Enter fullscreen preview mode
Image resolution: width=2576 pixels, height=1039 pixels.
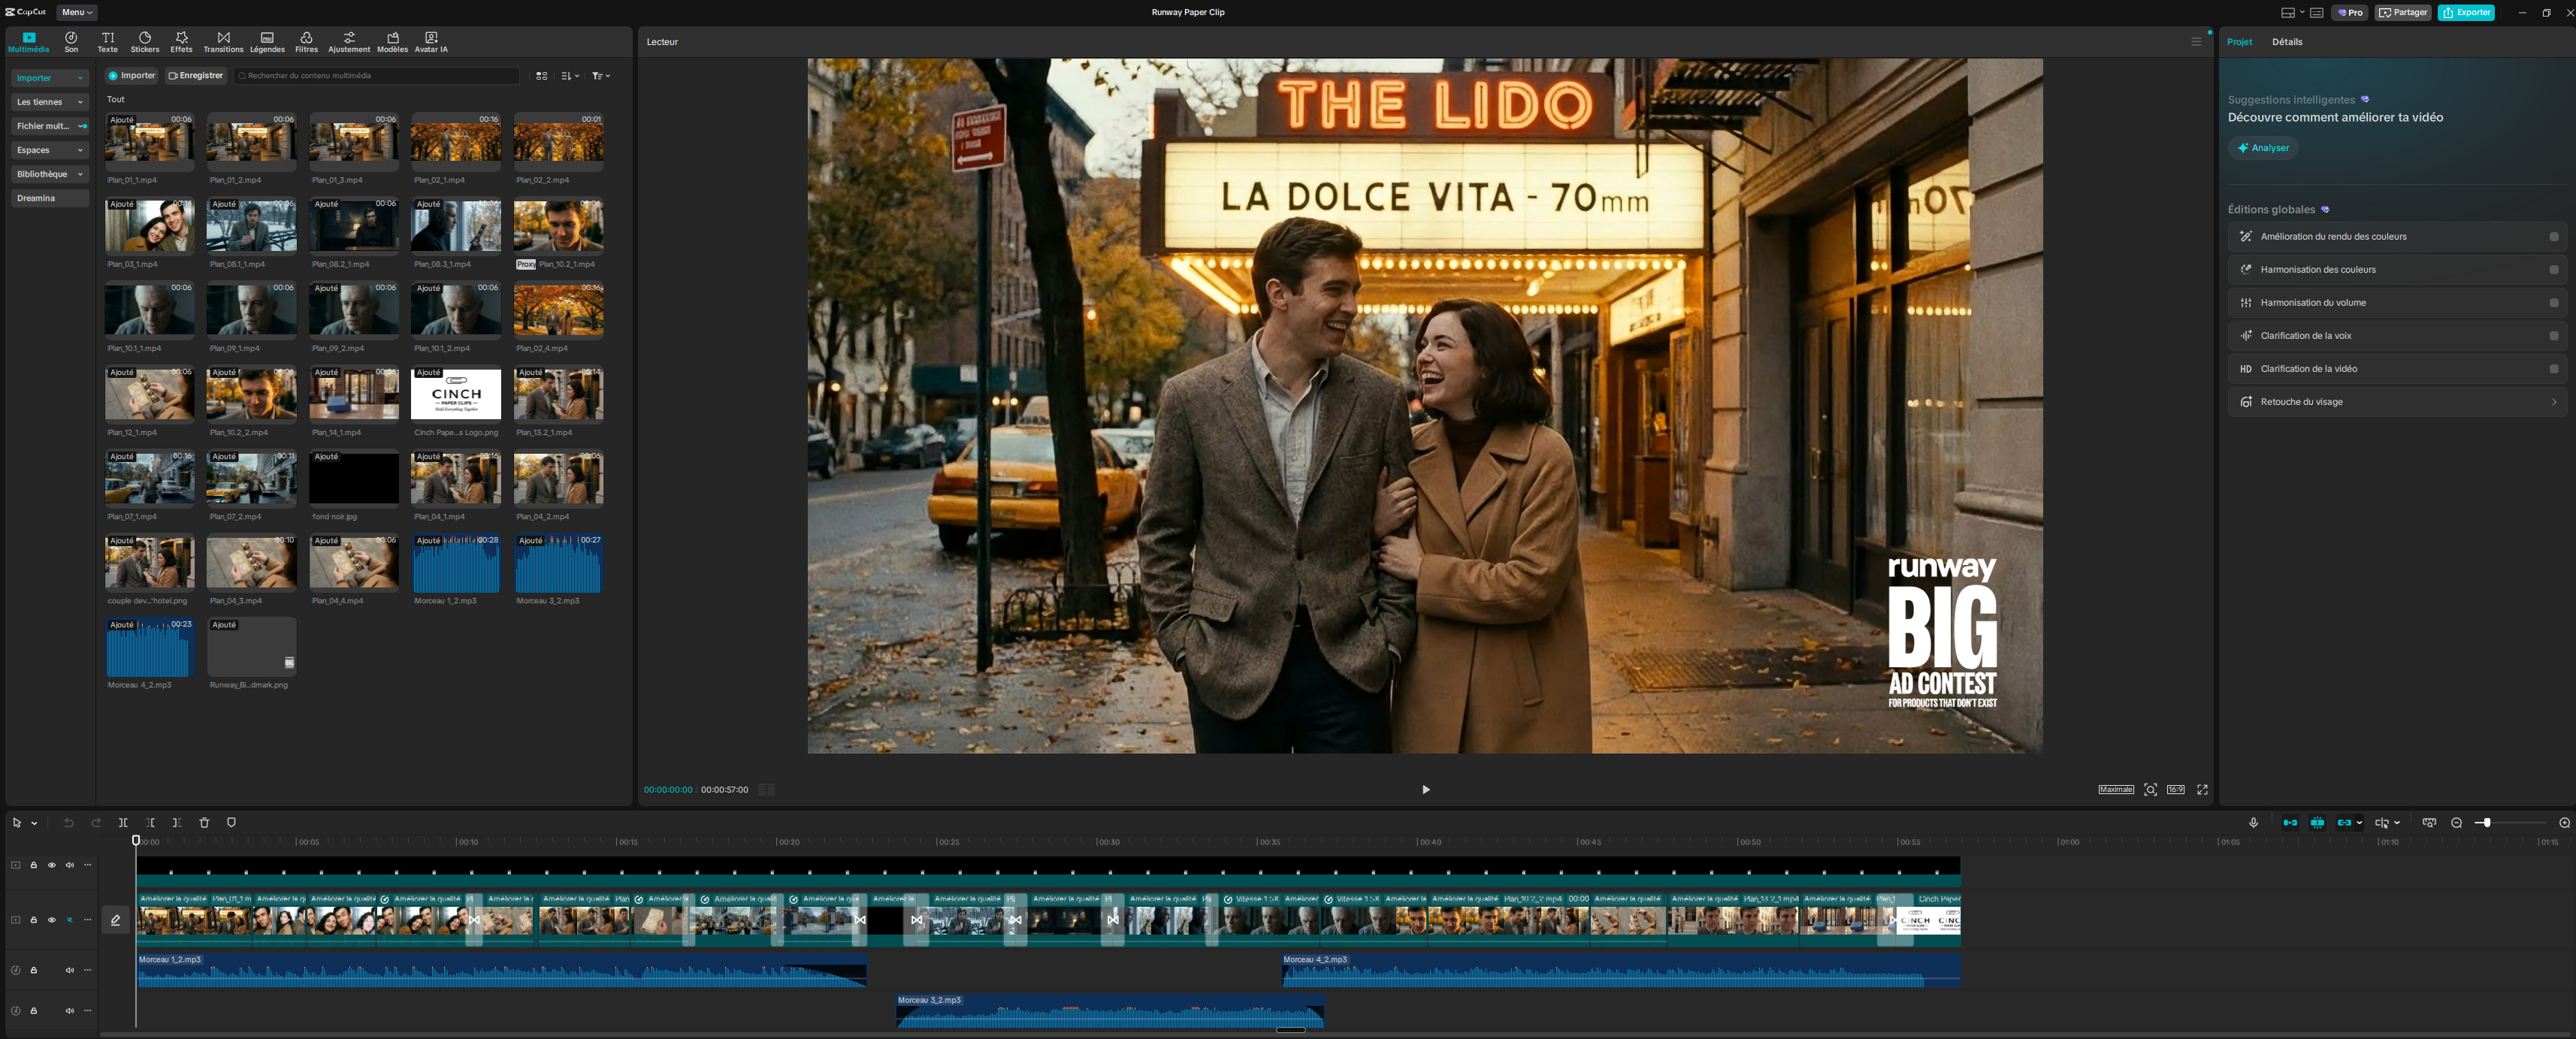[2202, 789]
